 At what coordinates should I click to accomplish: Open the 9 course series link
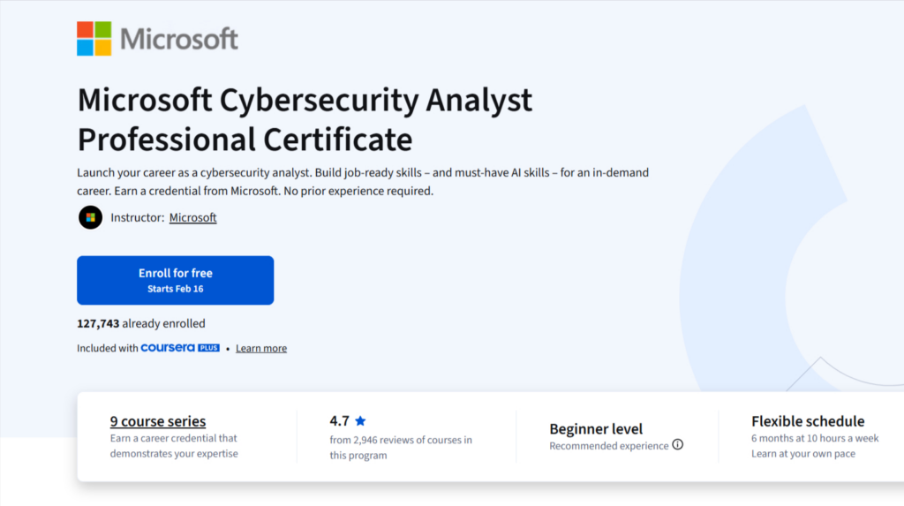158,421
